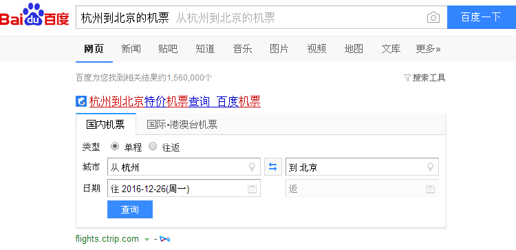
Task: Expand 更多» navigation menu
Action: (x=428, y=49)
